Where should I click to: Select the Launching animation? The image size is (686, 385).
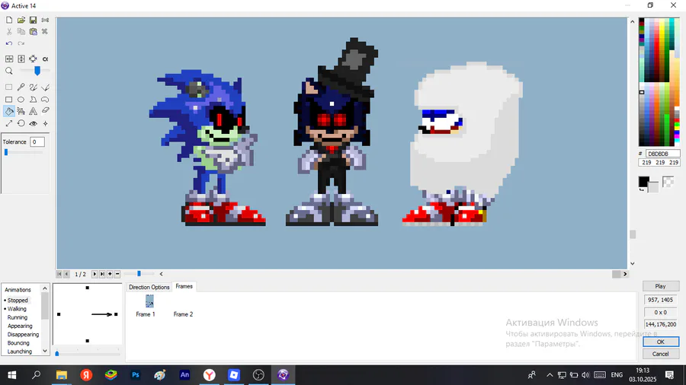click(x=19, y=352)
